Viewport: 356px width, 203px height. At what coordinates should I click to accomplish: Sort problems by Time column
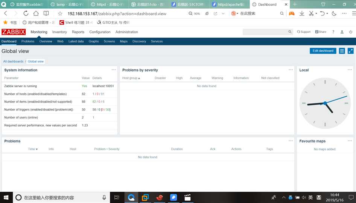tap(33, 149)
